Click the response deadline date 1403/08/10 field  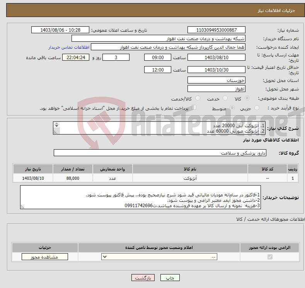pyautogui.click(x=216, y=57)
